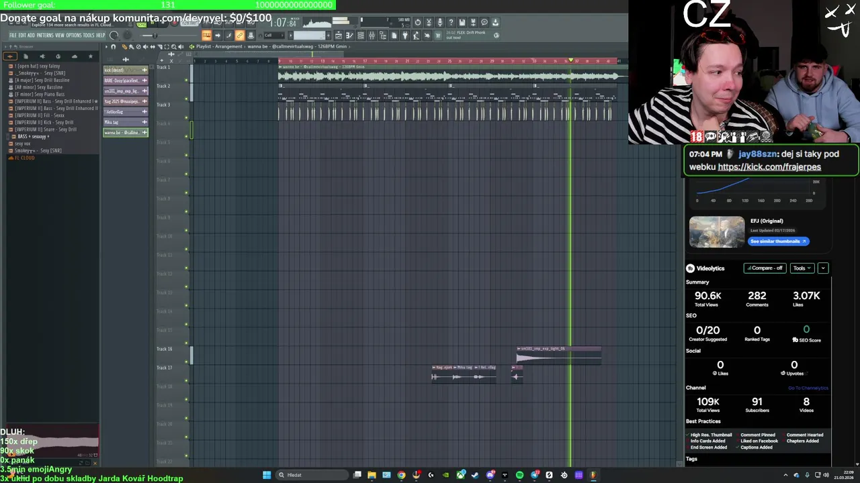Select the browser files page tab
Viewport: 860px width, 483px height.
(x=26, y=56)
